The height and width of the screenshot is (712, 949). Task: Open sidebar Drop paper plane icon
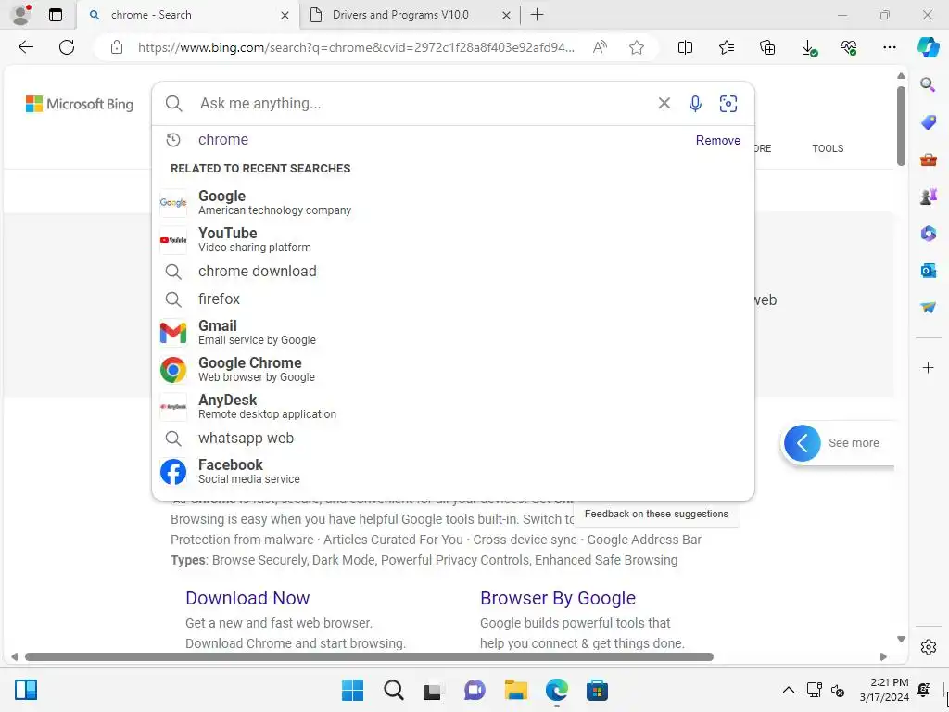pyautogui.click(x=928, y=308)
